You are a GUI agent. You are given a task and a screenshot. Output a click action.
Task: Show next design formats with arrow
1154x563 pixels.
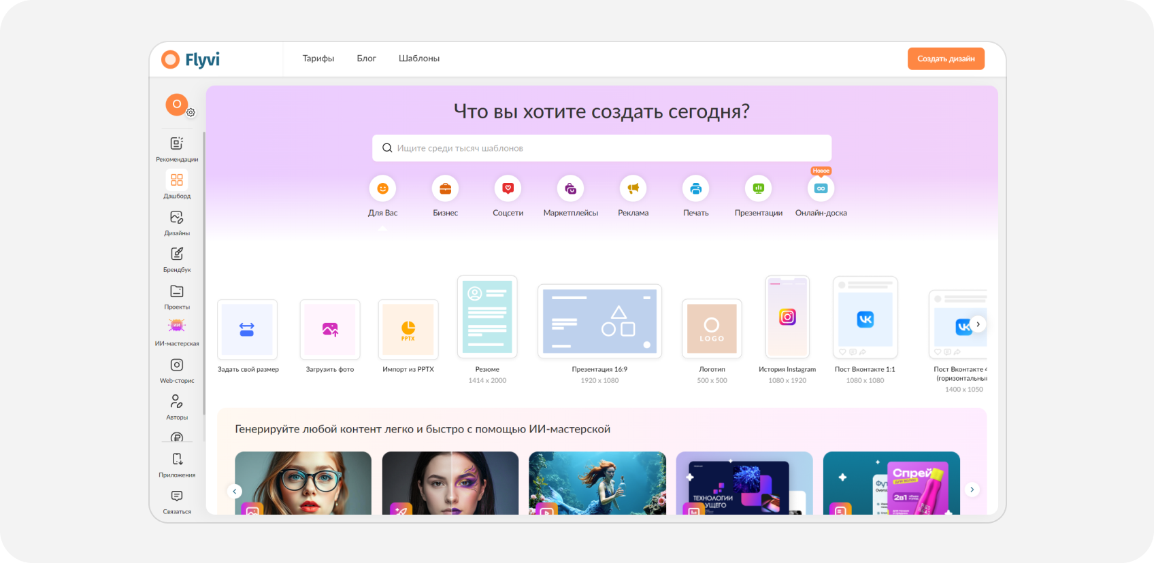pos(978,324)
